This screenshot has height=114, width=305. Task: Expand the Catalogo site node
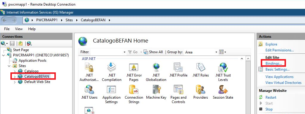pos(15,71)
